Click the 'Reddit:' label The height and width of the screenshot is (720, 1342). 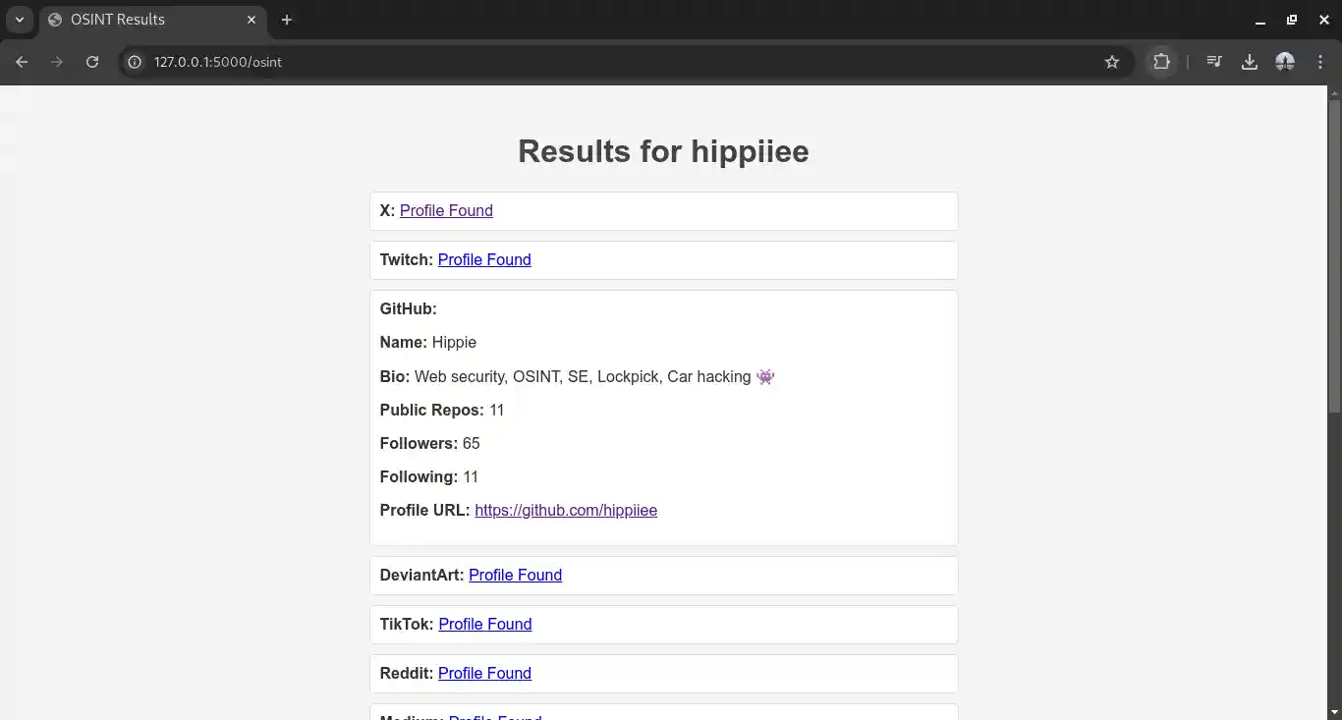point(407,673)
